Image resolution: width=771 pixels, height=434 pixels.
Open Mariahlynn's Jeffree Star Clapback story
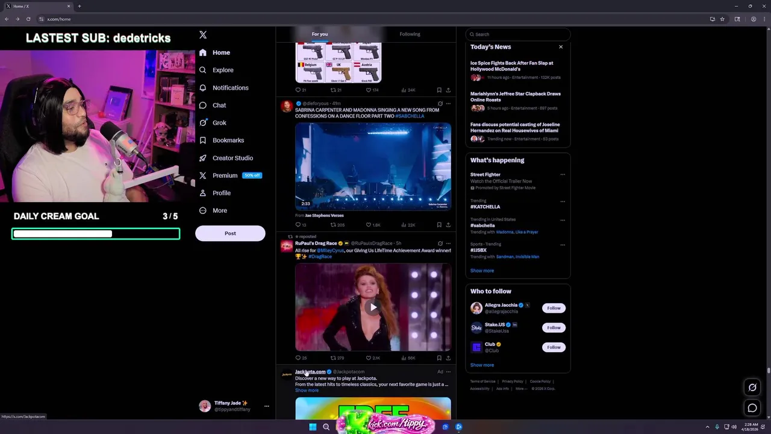[x=517, y=101]
